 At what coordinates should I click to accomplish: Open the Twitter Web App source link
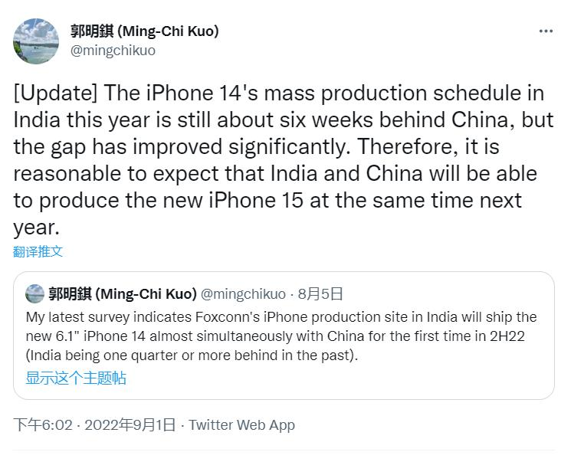(x=241, y=425)
